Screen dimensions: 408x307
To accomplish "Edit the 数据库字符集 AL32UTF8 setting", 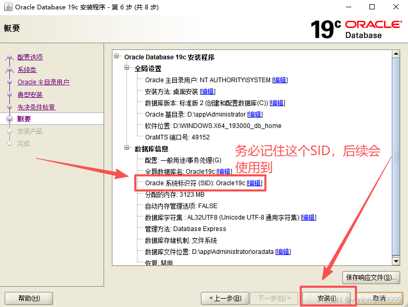I will pyautogui.click(x=309, y=218).
